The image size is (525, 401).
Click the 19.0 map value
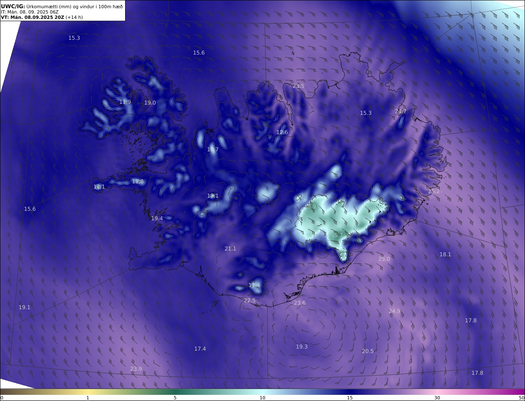[x=150, y=103]
